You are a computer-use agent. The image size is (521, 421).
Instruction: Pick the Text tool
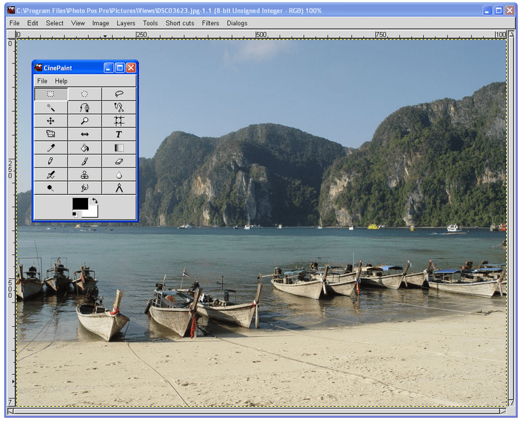click(119, 134)
